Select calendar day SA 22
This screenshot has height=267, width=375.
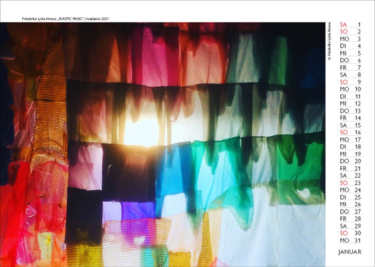coord(350,176)
